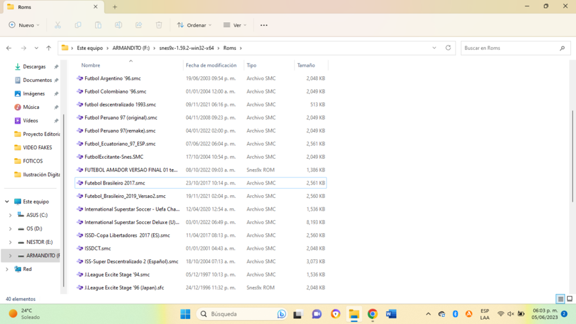The image size is (576, 324).
Task: Expand the ASUS (C:) drive tree node
Action: click(x=10, y=215)
